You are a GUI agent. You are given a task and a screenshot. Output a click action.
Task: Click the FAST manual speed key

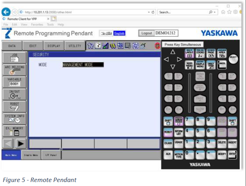[200, 99]
